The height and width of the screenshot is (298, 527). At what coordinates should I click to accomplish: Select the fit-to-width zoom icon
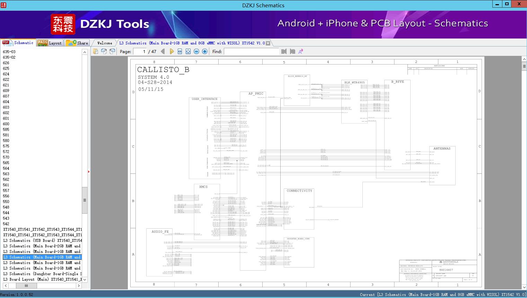pos(180,51)
